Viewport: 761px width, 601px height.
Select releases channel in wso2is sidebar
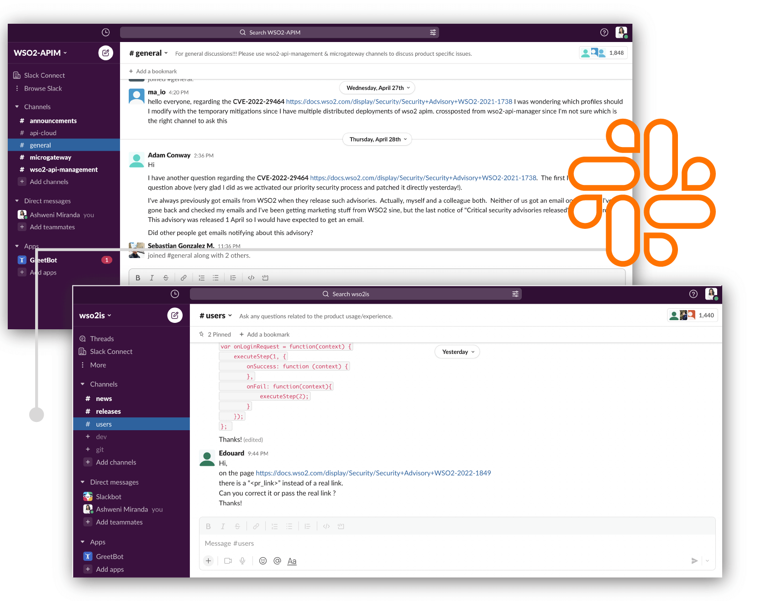(131, 411)
